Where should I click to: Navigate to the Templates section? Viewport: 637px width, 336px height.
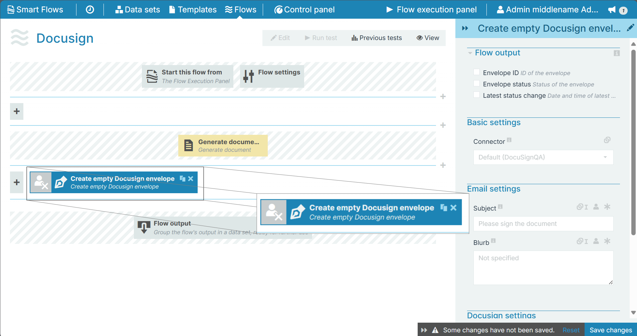[193, 9]
